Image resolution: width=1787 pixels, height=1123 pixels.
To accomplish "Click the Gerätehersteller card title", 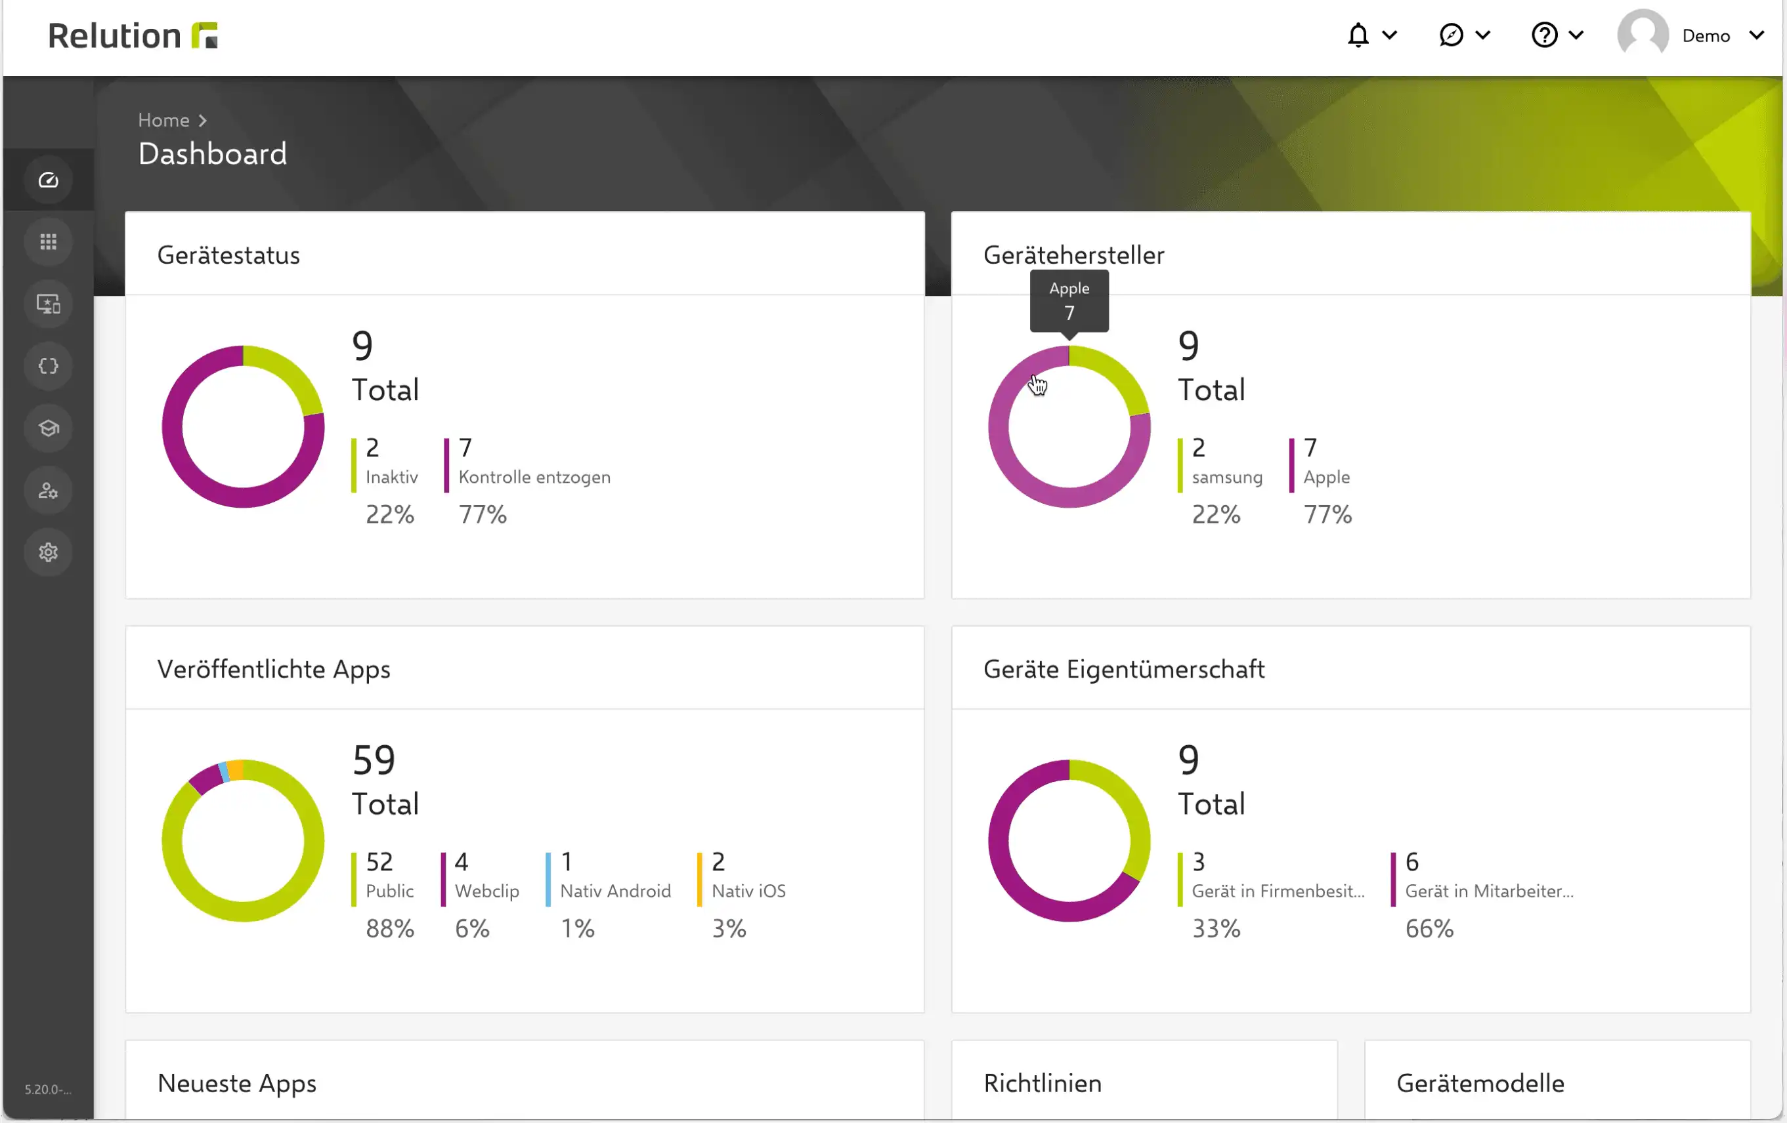I will tap(1074, 255).
